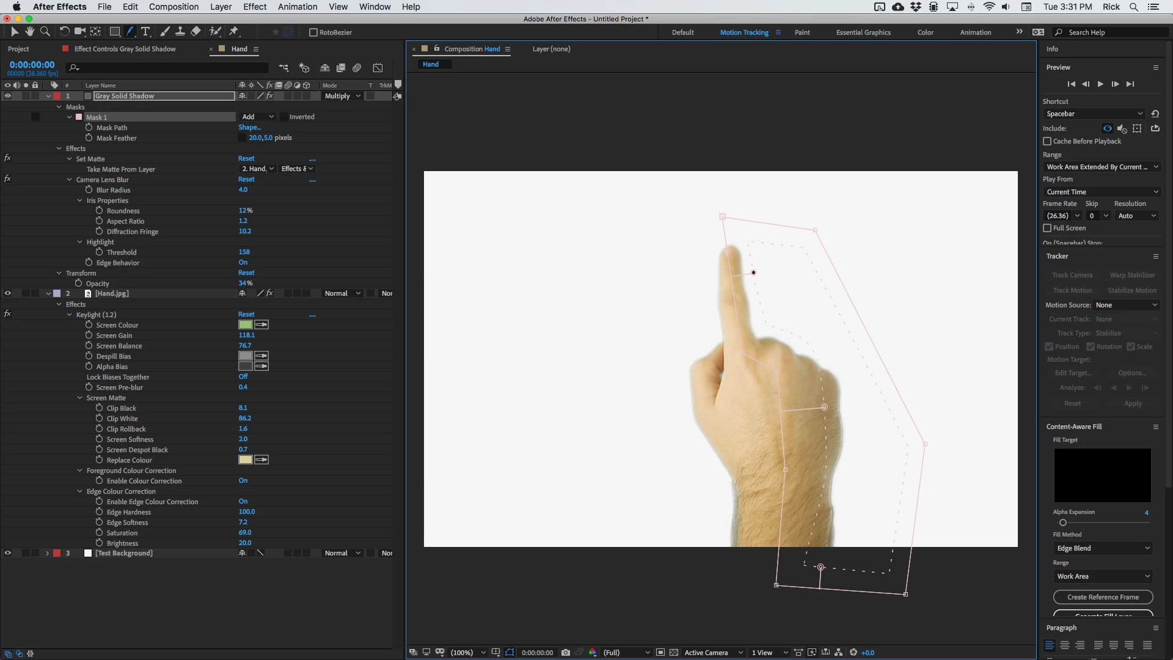Check Cache Before Playback option
Image resolution: width=1173 pixels, height=660 pixels.
click(x=1047, y=141)
